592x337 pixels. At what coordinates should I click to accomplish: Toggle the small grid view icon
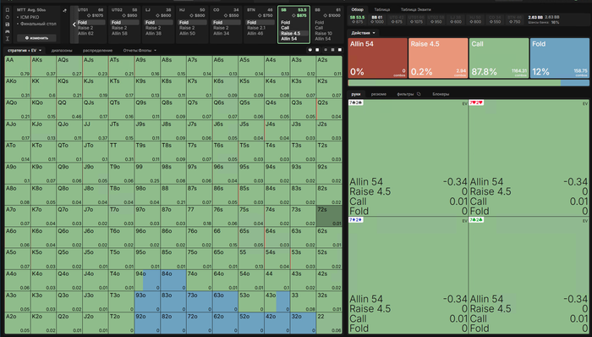coord(326,50)
